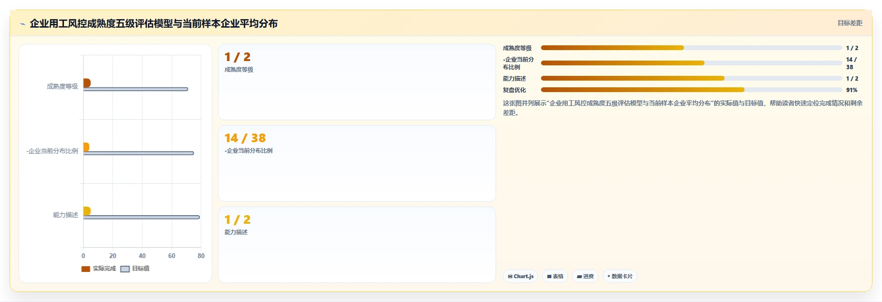Open the 能力描述 1 / 2 data card

pos(357,245)
